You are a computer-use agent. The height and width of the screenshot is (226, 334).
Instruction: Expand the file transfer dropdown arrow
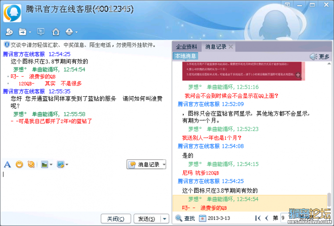(x=30, y=32)
